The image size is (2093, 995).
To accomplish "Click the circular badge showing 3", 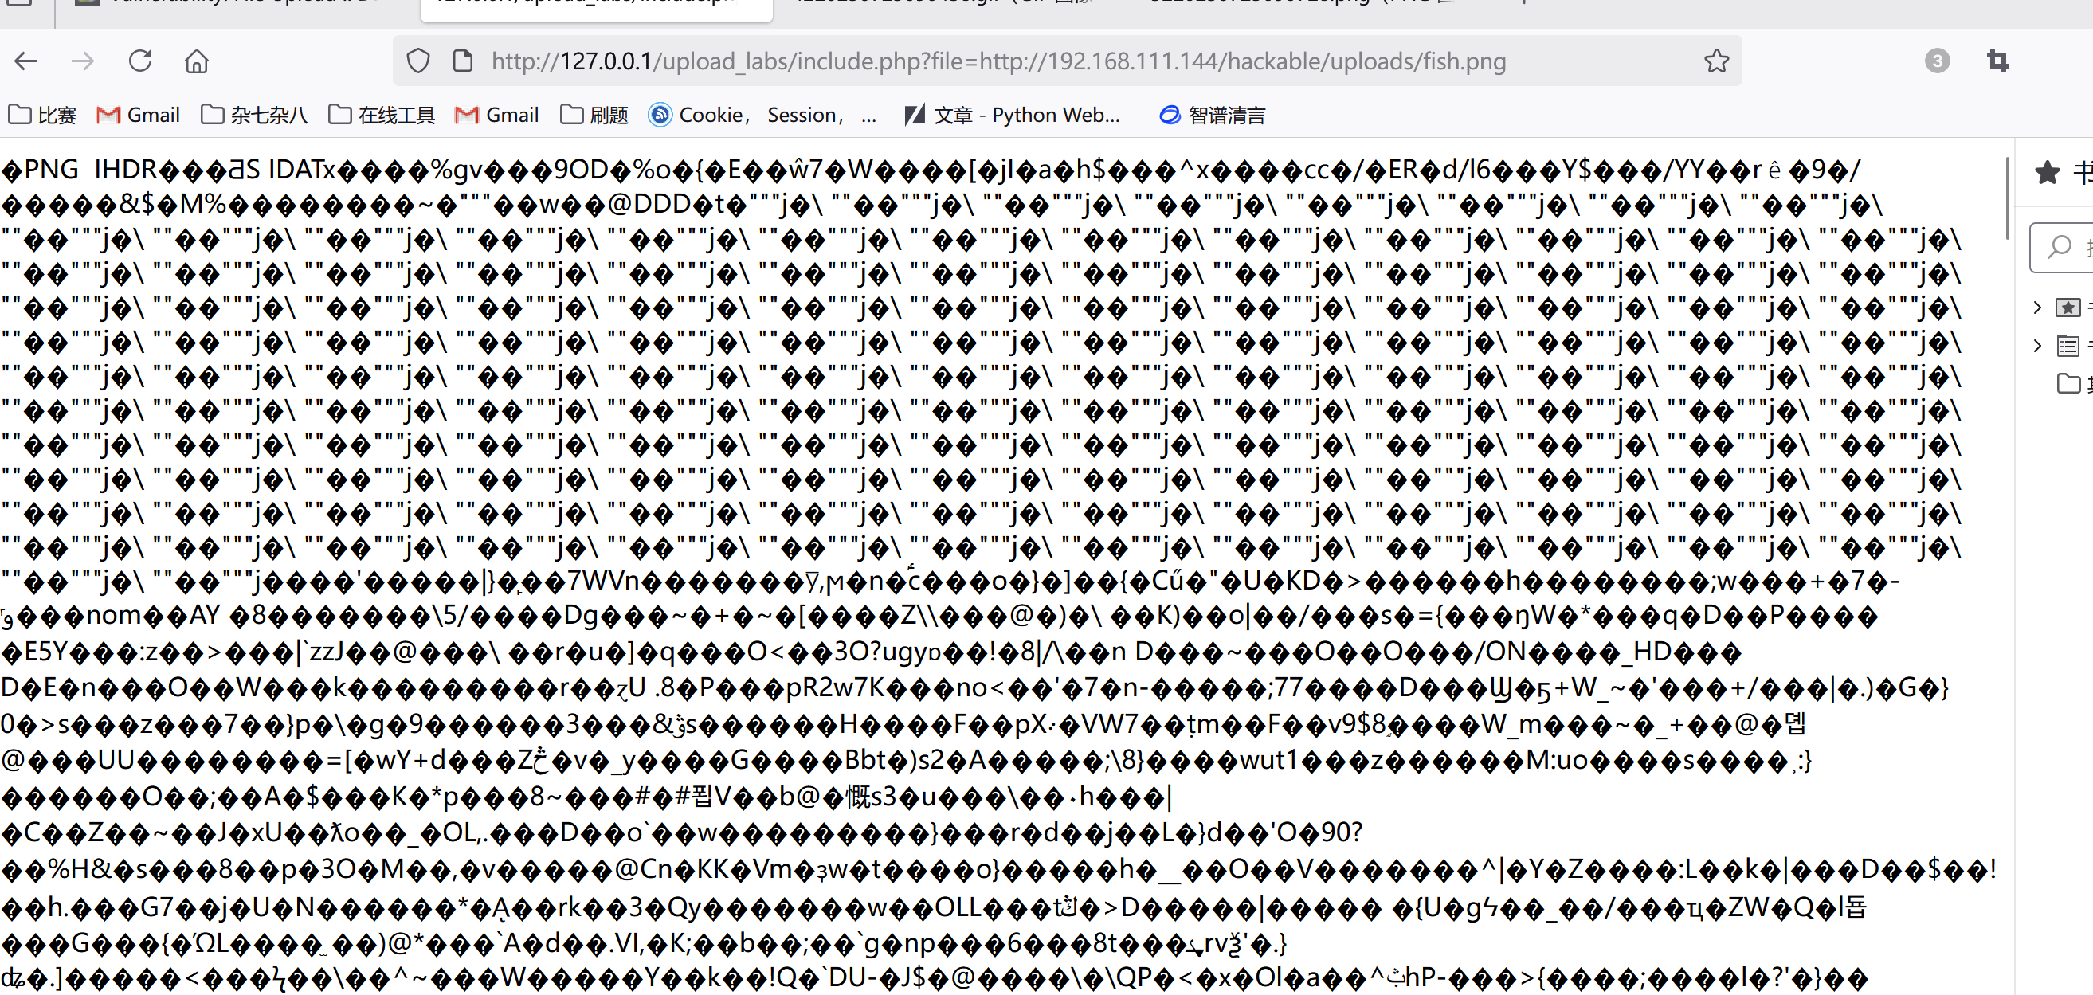I will [1937, 61].
